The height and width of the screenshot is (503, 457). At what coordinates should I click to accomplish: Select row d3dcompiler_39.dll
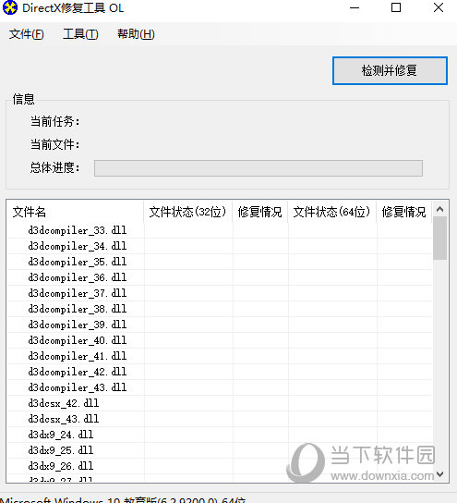pos(220,325)
